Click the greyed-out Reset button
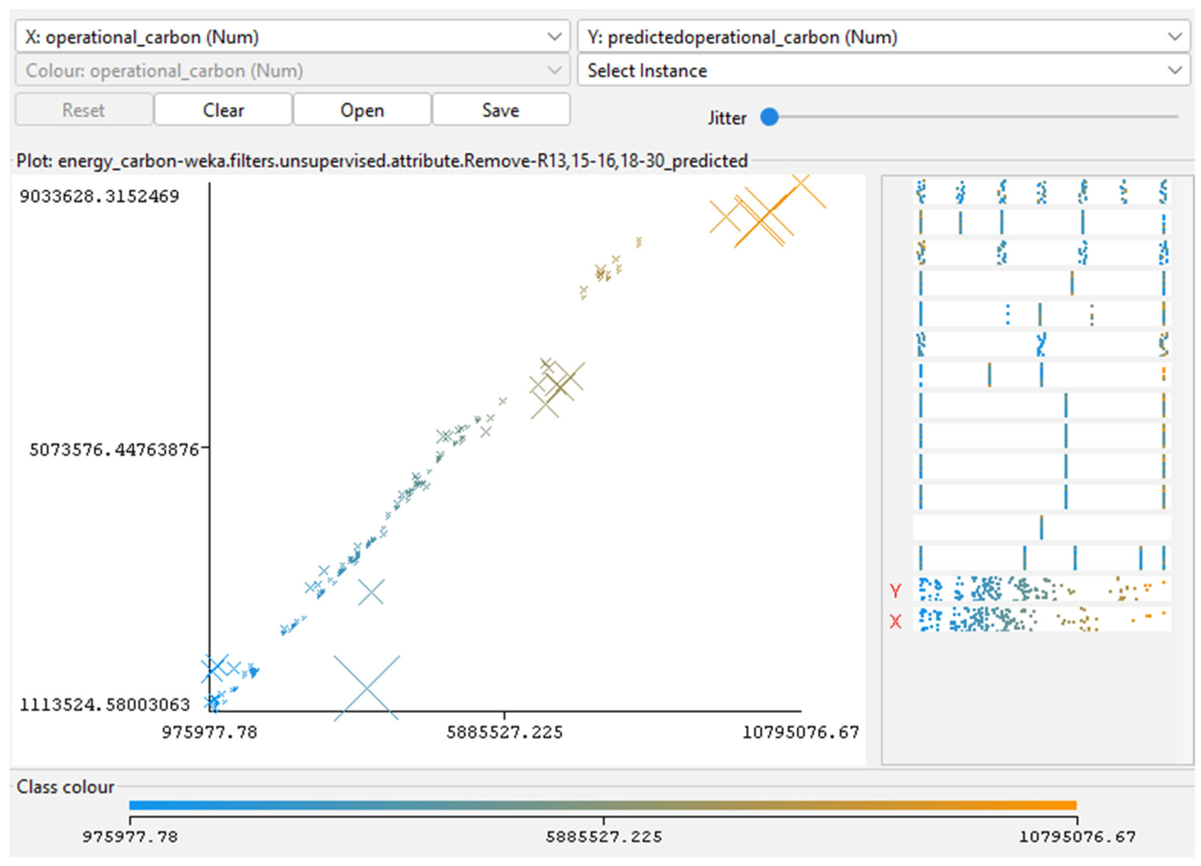The width and height of the screenshot is (1201, 866). tap(84, 110)
